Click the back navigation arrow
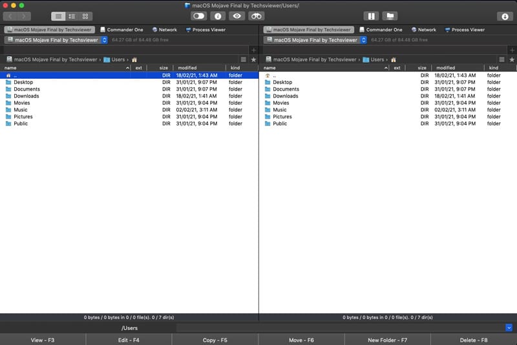This screenshot has width=517, height=345. click(x=10, y=16)
